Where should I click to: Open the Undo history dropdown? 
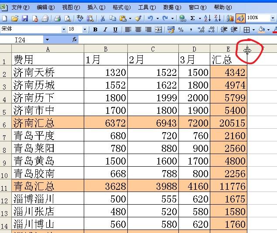157,18
